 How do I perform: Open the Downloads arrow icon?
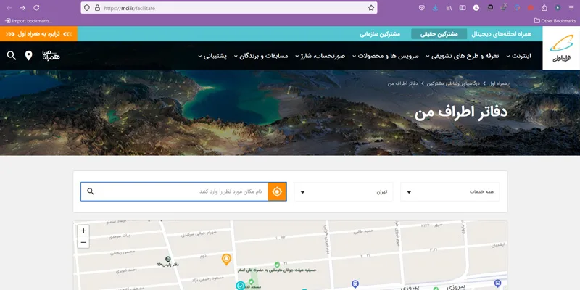coord(436,8)
